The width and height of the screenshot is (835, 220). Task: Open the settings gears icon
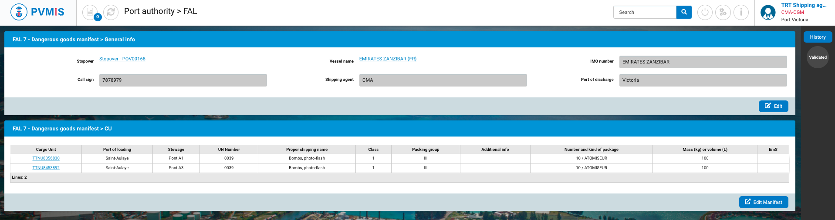[x=723, y=12]
